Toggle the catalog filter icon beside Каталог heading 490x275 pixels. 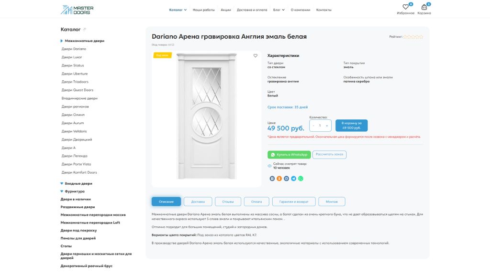point(84,29)
